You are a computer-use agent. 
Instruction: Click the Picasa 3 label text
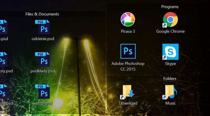[128, 31]
